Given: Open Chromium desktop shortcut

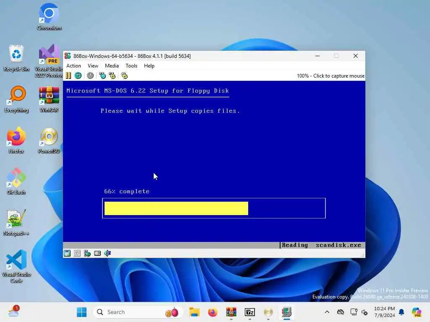Looking at the screenshot, I should [x=49, y=17].
